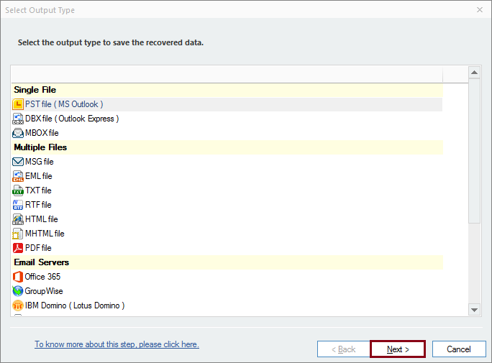Click the GroupWise globe icon
This screenshot has width=492, height=363.
point(18,291)
